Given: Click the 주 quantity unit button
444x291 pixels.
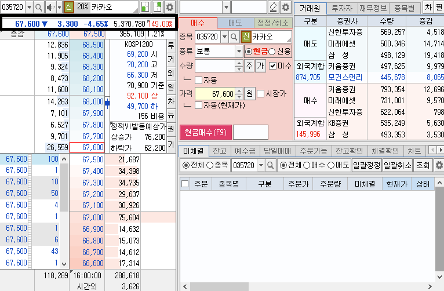Looking at the screenshot, I should click(249, 66).
